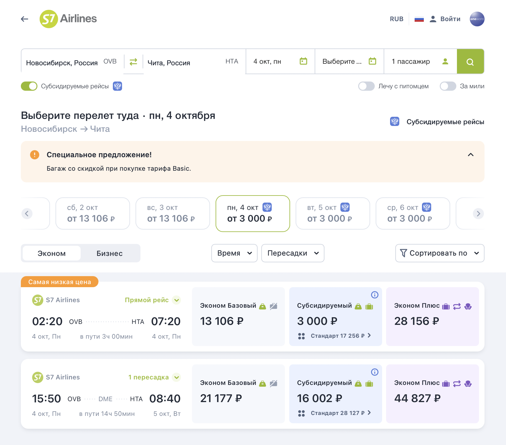Switch language via the Russian flag
This screenshot has width=506, height=445.
(419, 19)
